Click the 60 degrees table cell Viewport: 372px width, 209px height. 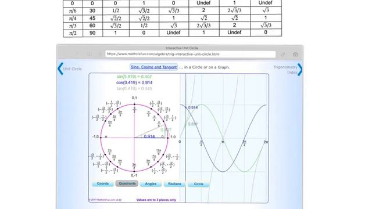[x=92, y=26]
